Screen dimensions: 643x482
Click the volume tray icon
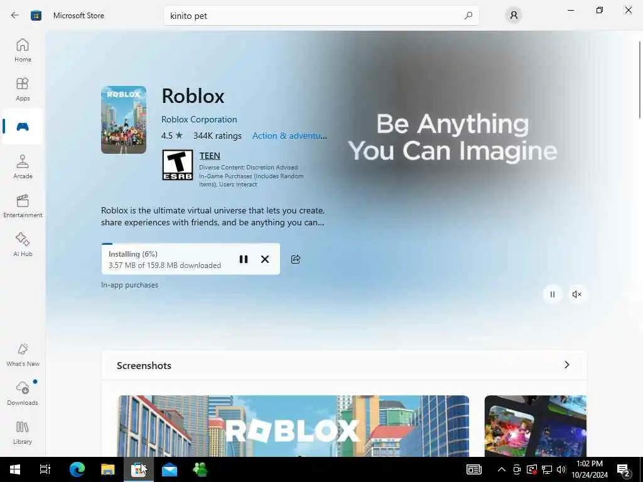[561, 469]
